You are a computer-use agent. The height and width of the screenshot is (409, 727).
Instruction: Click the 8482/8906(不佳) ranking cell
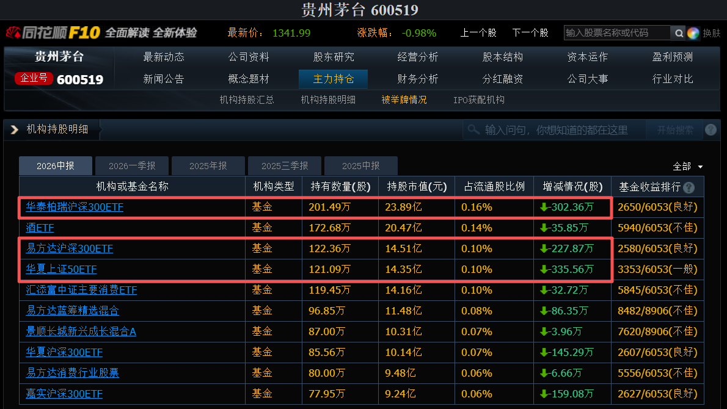657,311
